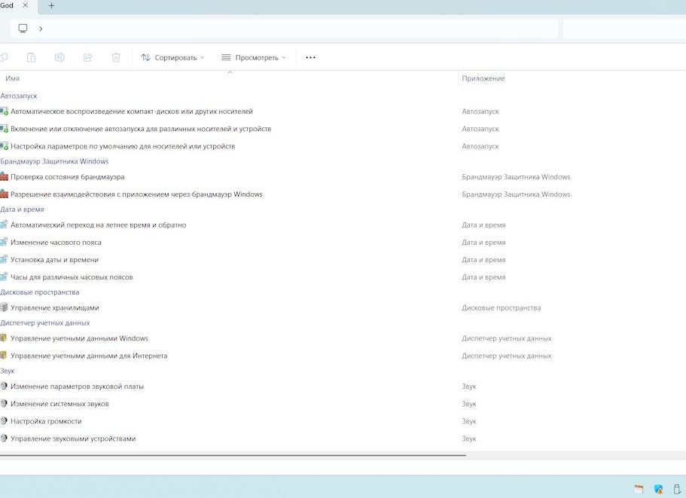The height and width of the screenshot is (498, 686).
Task: Click the vault icon of Управление учетными данными Windows
Action: (4, 338)
